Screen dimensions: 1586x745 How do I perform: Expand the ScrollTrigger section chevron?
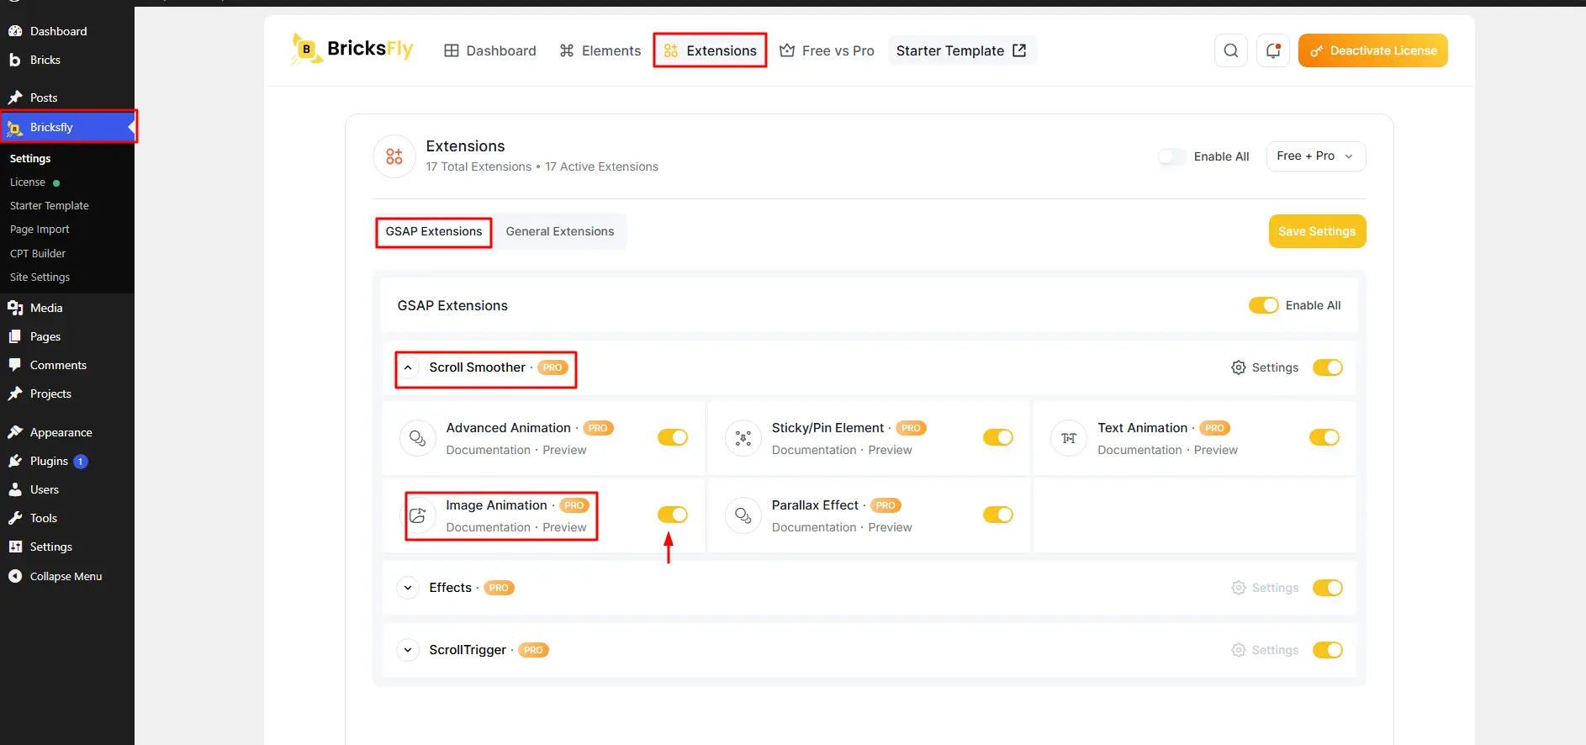click(x=408, y=650)
